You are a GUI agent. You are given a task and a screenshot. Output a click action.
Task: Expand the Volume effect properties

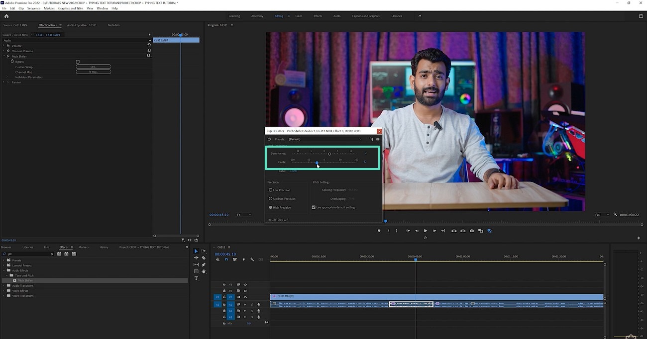(x=3, y=46)
